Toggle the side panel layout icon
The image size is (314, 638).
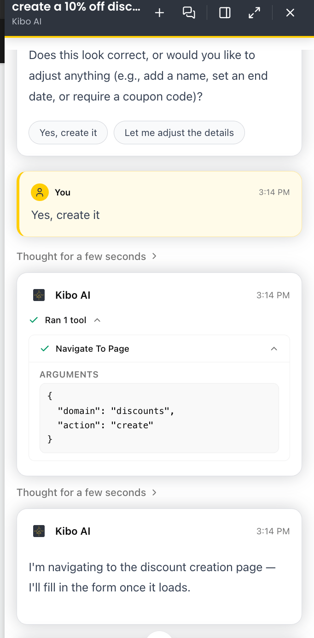point(225,13)
